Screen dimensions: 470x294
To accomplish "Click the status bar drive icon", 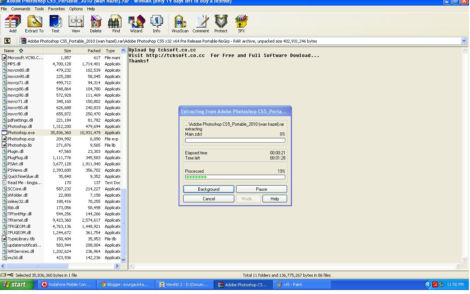I will pyautogui.click(x=3, y=275).
